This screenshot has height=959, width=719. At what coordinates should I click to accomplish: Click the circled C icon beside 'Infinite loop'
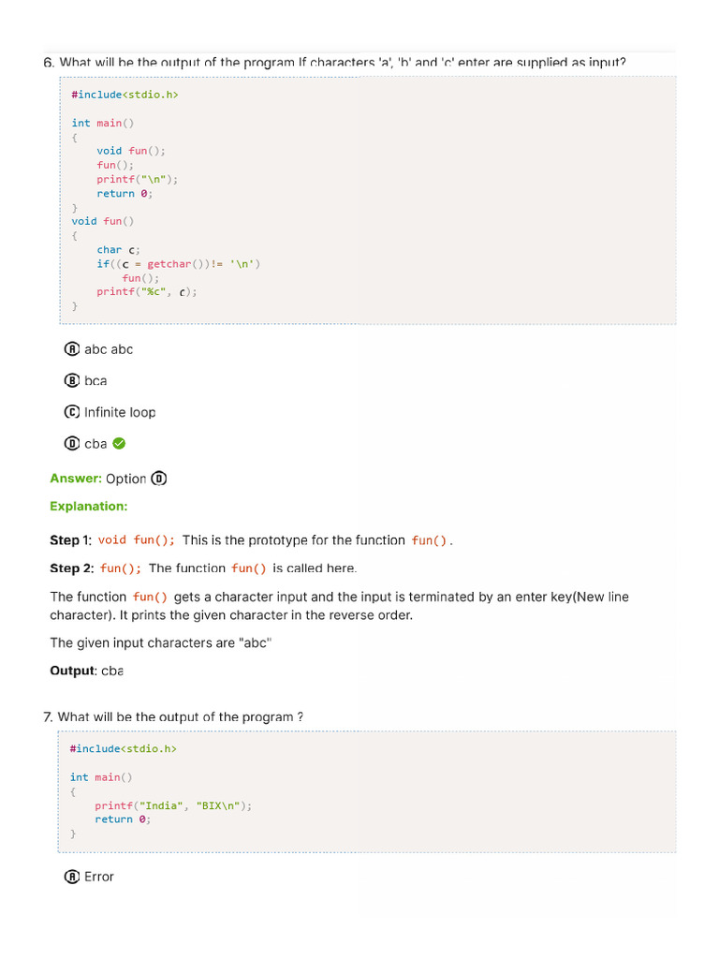click(x=72, y=412)
